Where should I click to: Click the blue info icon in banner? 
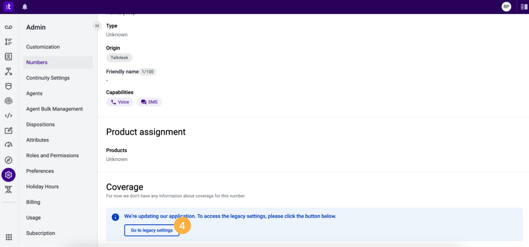(115, 217)
